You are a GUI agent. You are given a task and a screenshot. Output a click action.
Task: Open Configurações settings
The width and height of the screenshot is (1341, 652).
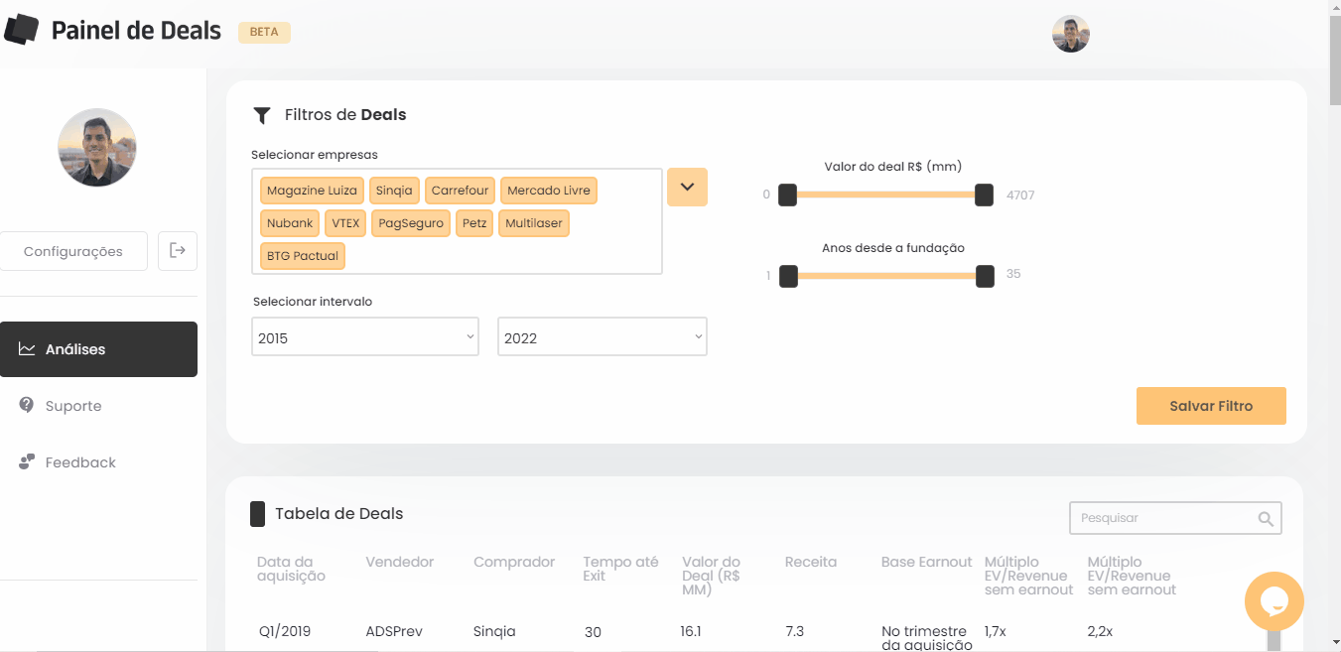coord(73,251)
